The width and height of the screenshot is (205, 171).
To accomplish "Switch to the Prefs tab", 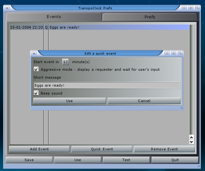I will tap(150, 17).
